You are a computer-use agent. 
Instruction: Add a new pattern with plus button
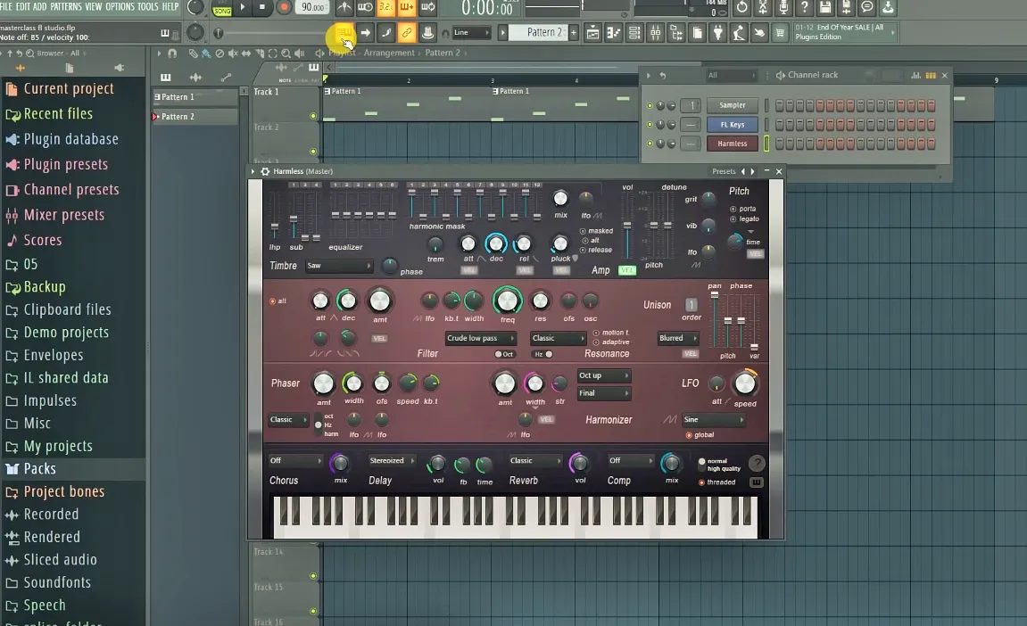pos(574,33)
